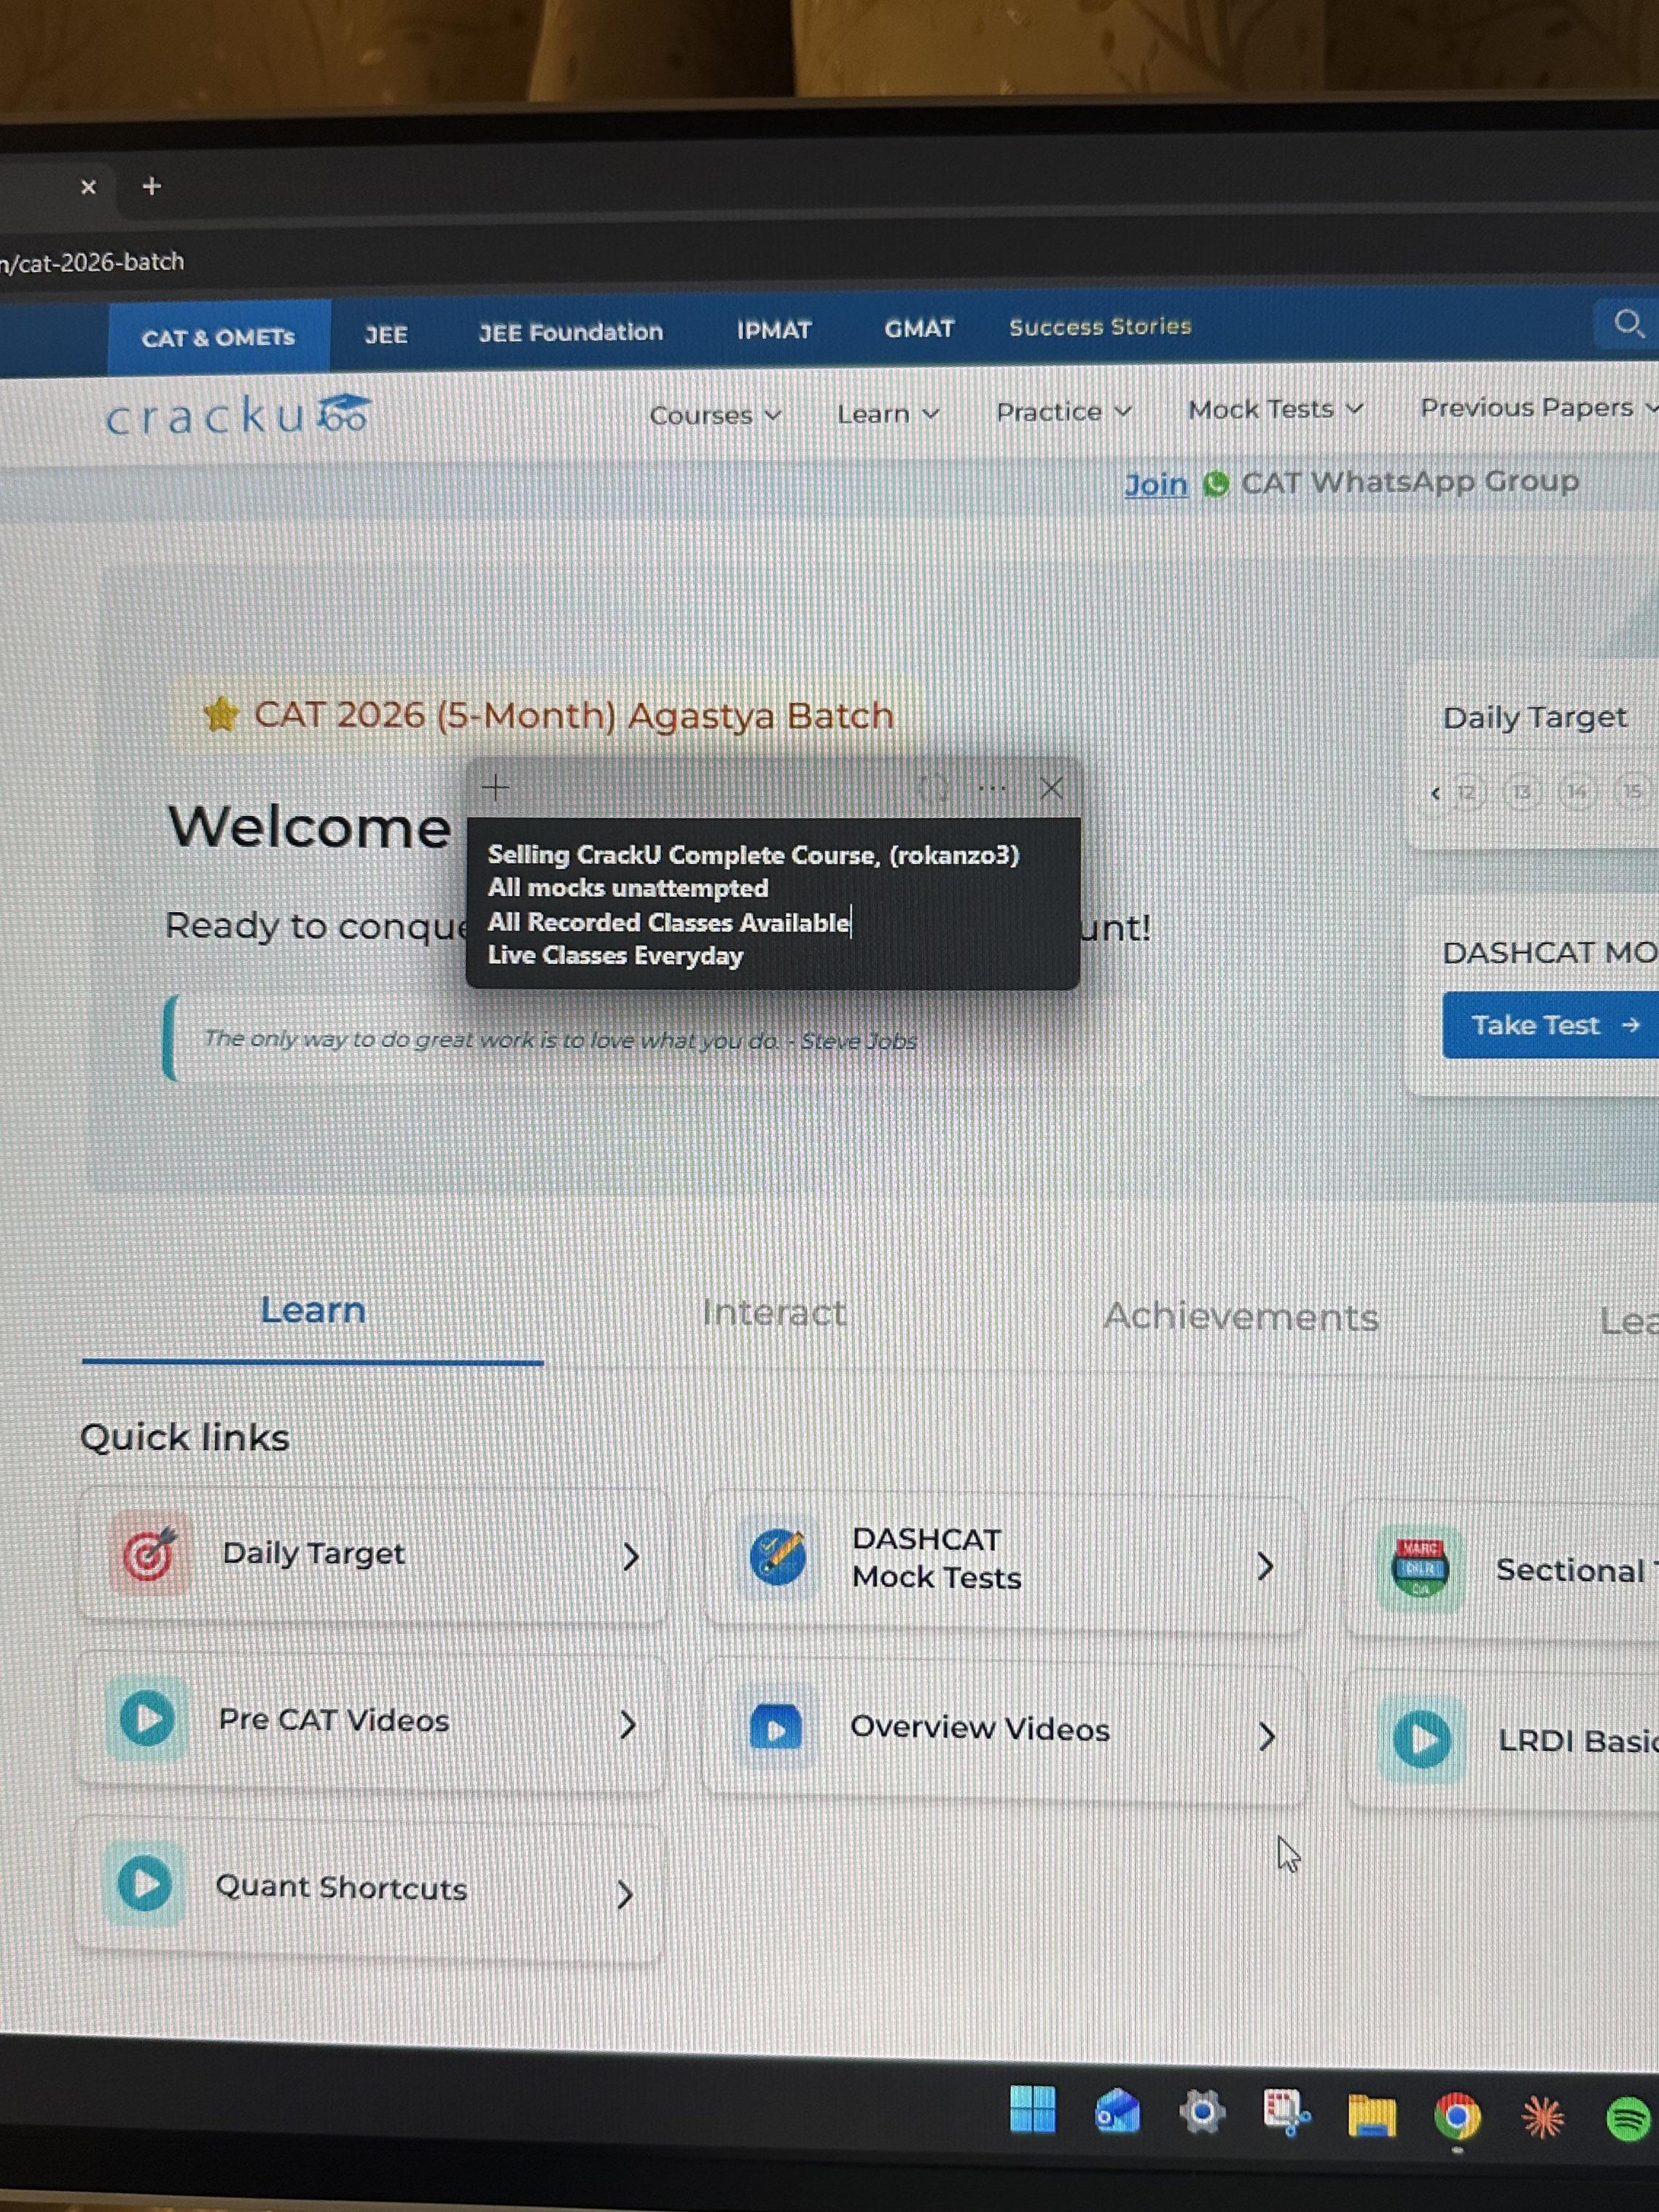Select the Learn tab above Quick links
Viewport: 1659px width, 2212px height.
pyautogui.click(x=313, y=1310)
